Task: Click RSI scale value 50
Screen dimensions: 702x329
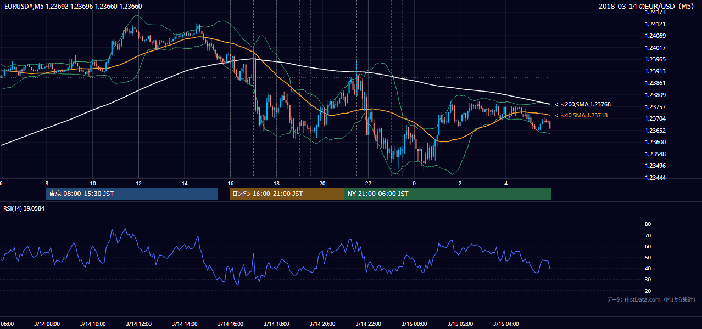Action: [x=648, y=257]
